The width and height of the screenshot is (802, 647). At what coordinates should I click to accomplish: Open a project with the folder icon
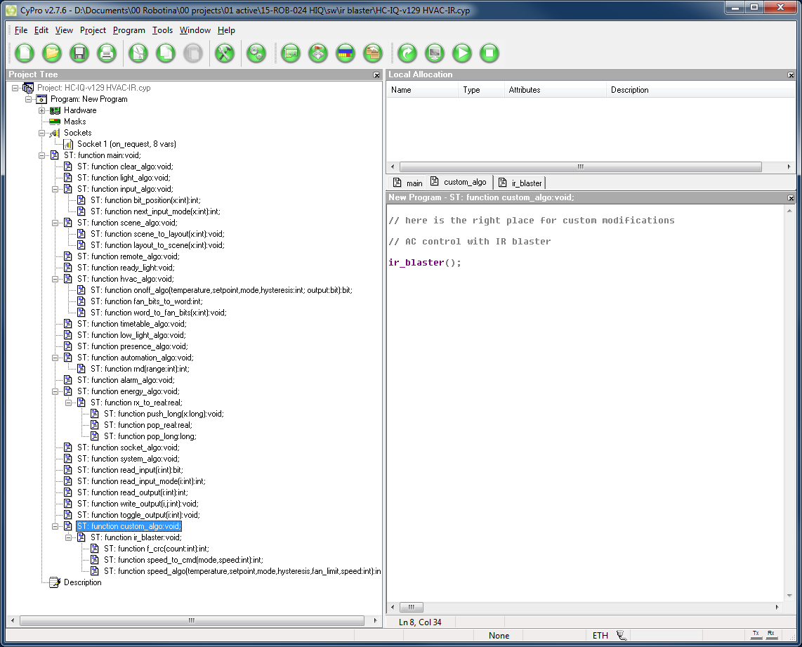pyautogui.click(x=52, y=53)
